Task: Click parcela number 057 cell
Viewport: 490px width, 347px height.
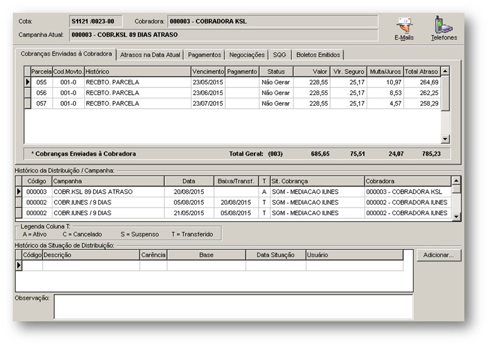Action: pos(41,103)
